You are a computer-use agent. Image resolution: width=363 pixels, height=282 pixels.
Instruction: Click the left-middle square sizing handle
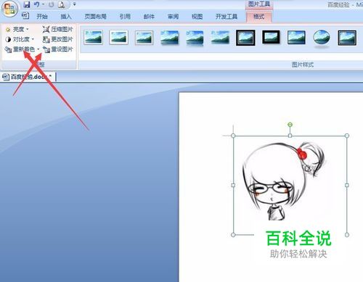pos(233,185)
